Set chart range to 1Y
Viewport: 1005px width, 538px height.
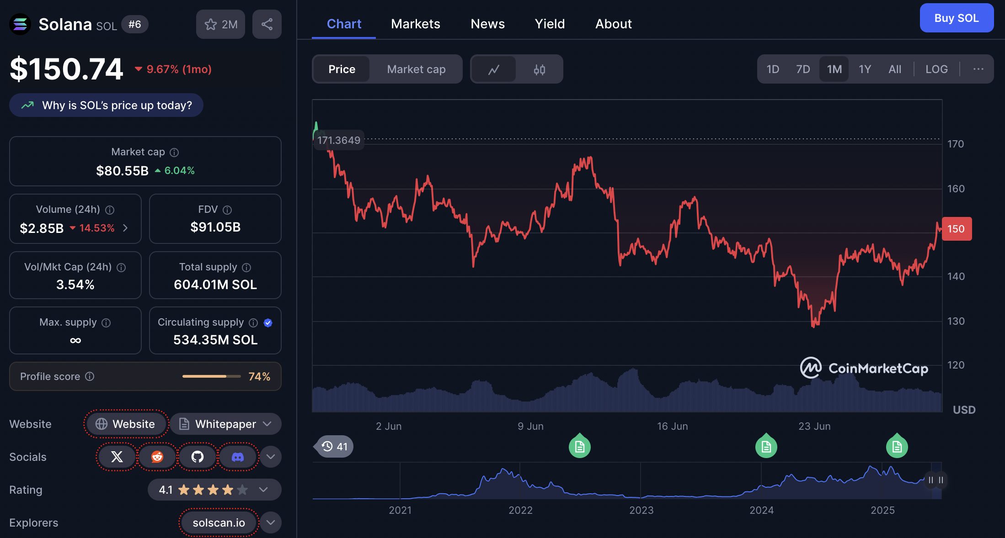[x=865, y=69]
